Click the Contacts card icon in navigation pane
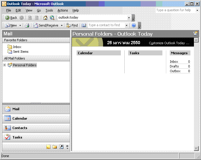 tap(7, 128)
